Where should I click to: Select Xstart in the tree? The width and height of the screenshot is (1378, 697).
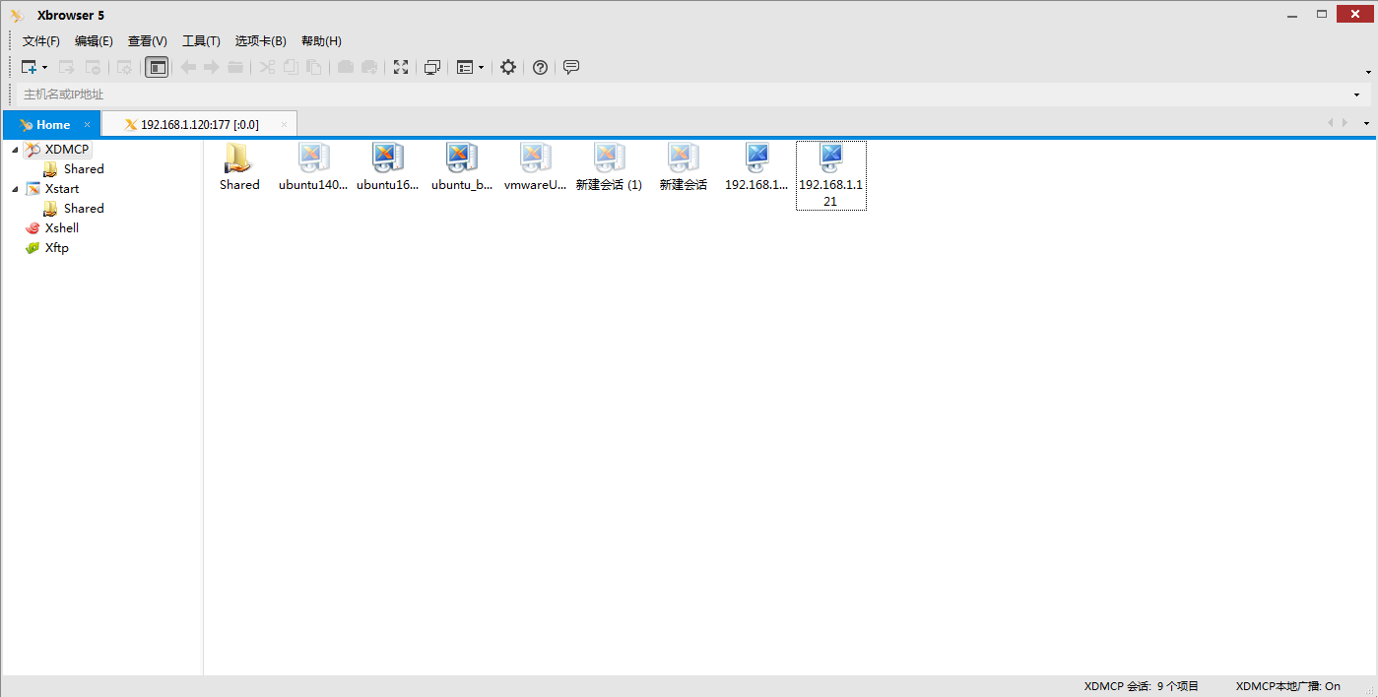pos(52,189)
